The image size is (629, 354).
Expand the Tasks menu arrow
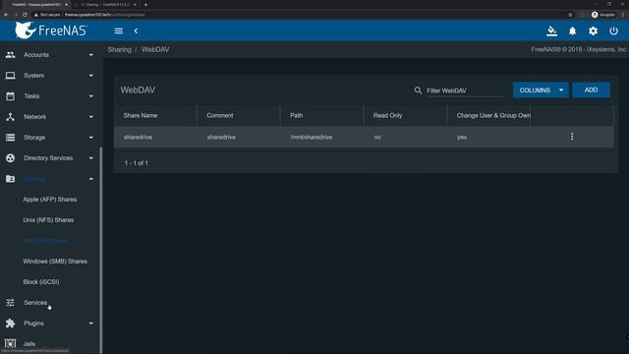(x=91, y=96)
